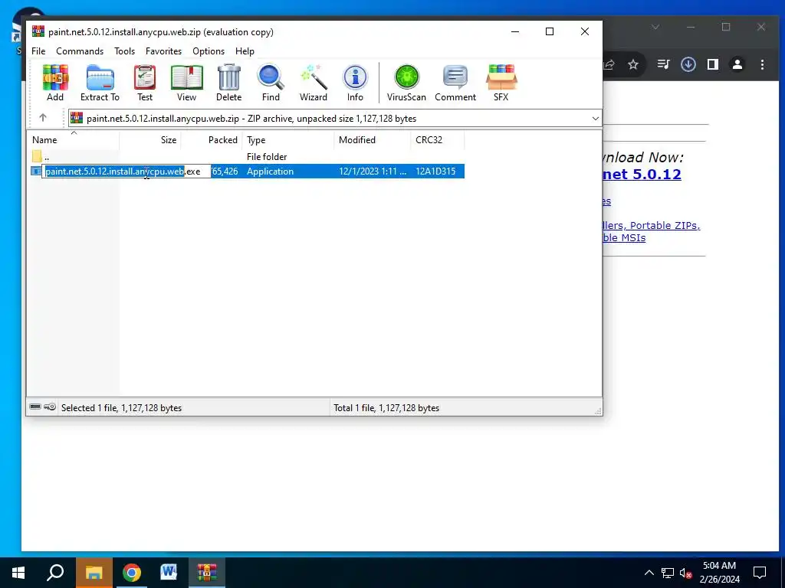Show archive Info

click(355, 83)
